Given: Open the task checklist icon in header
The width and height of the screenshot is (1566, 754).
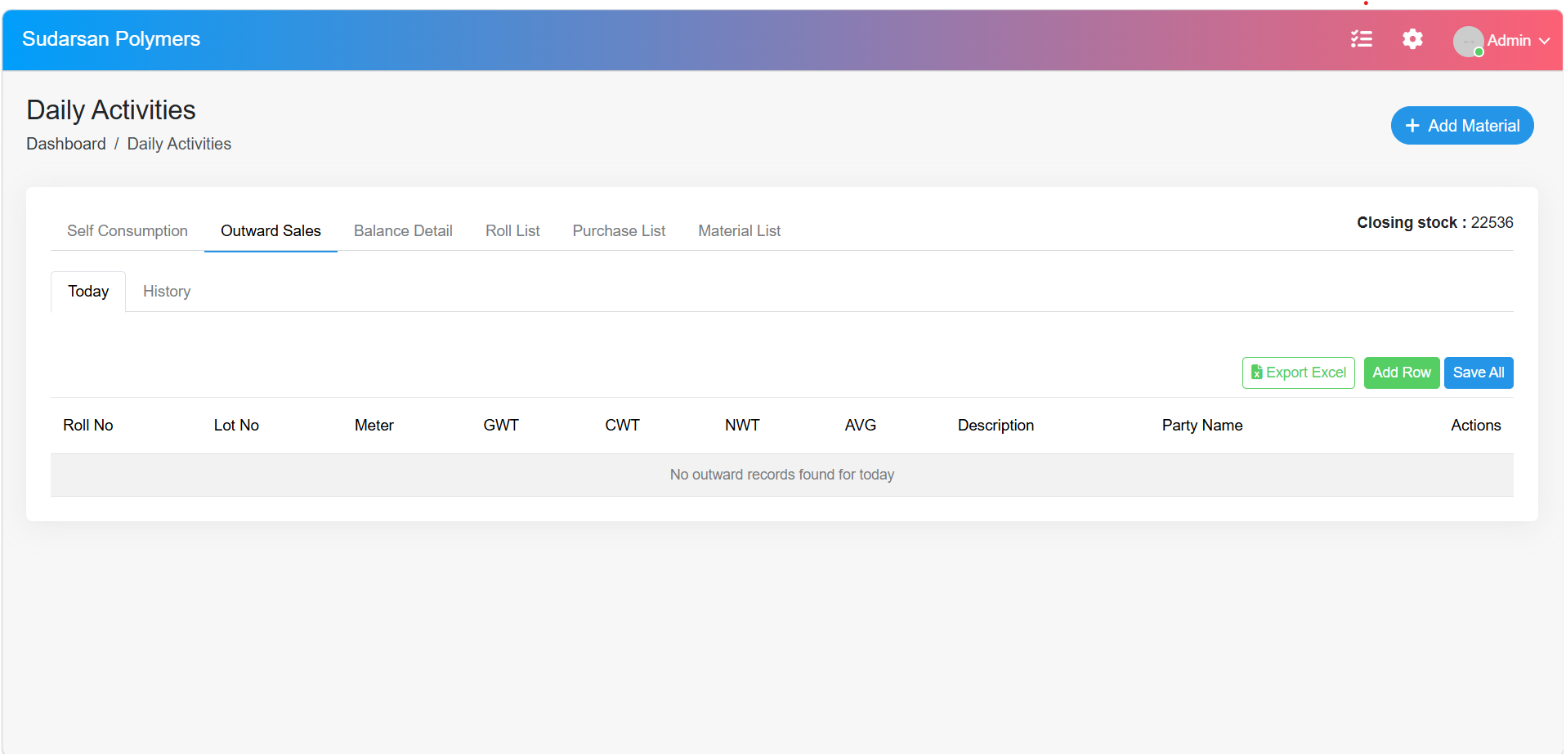Looking at the screenshot, I should [x=1361, y=39].
